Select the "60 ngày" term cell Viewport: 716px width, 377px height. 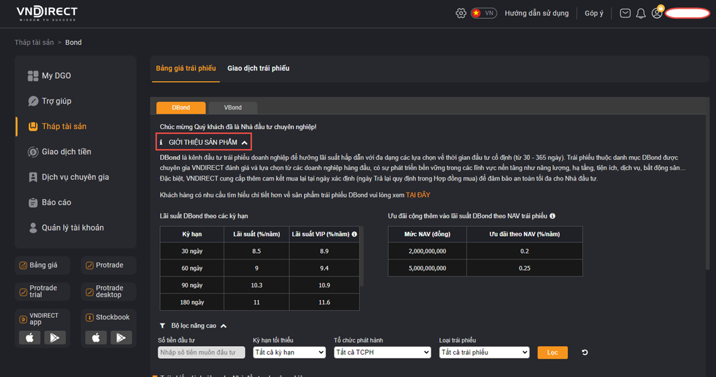[x=192, y=268]
